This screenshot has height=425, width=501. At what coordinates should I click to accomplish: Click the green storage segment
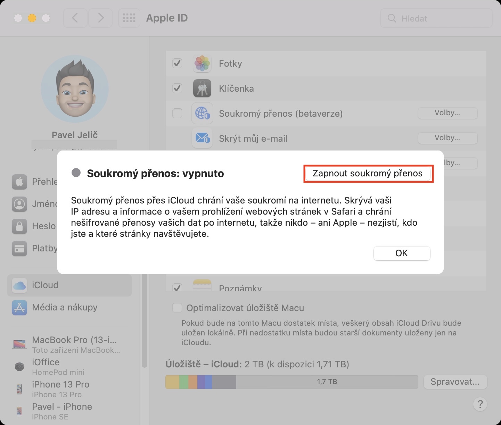tap(184, 382)
